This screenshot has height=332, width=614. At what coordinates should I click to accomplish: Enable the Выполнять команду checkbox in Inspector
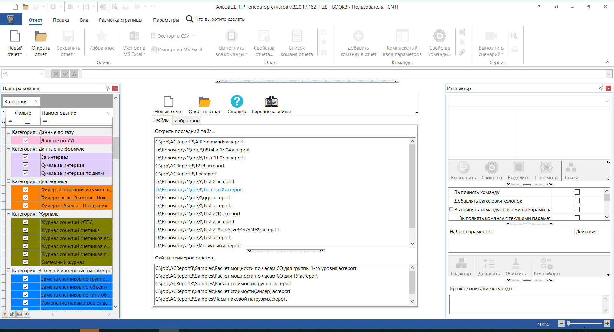577,192
